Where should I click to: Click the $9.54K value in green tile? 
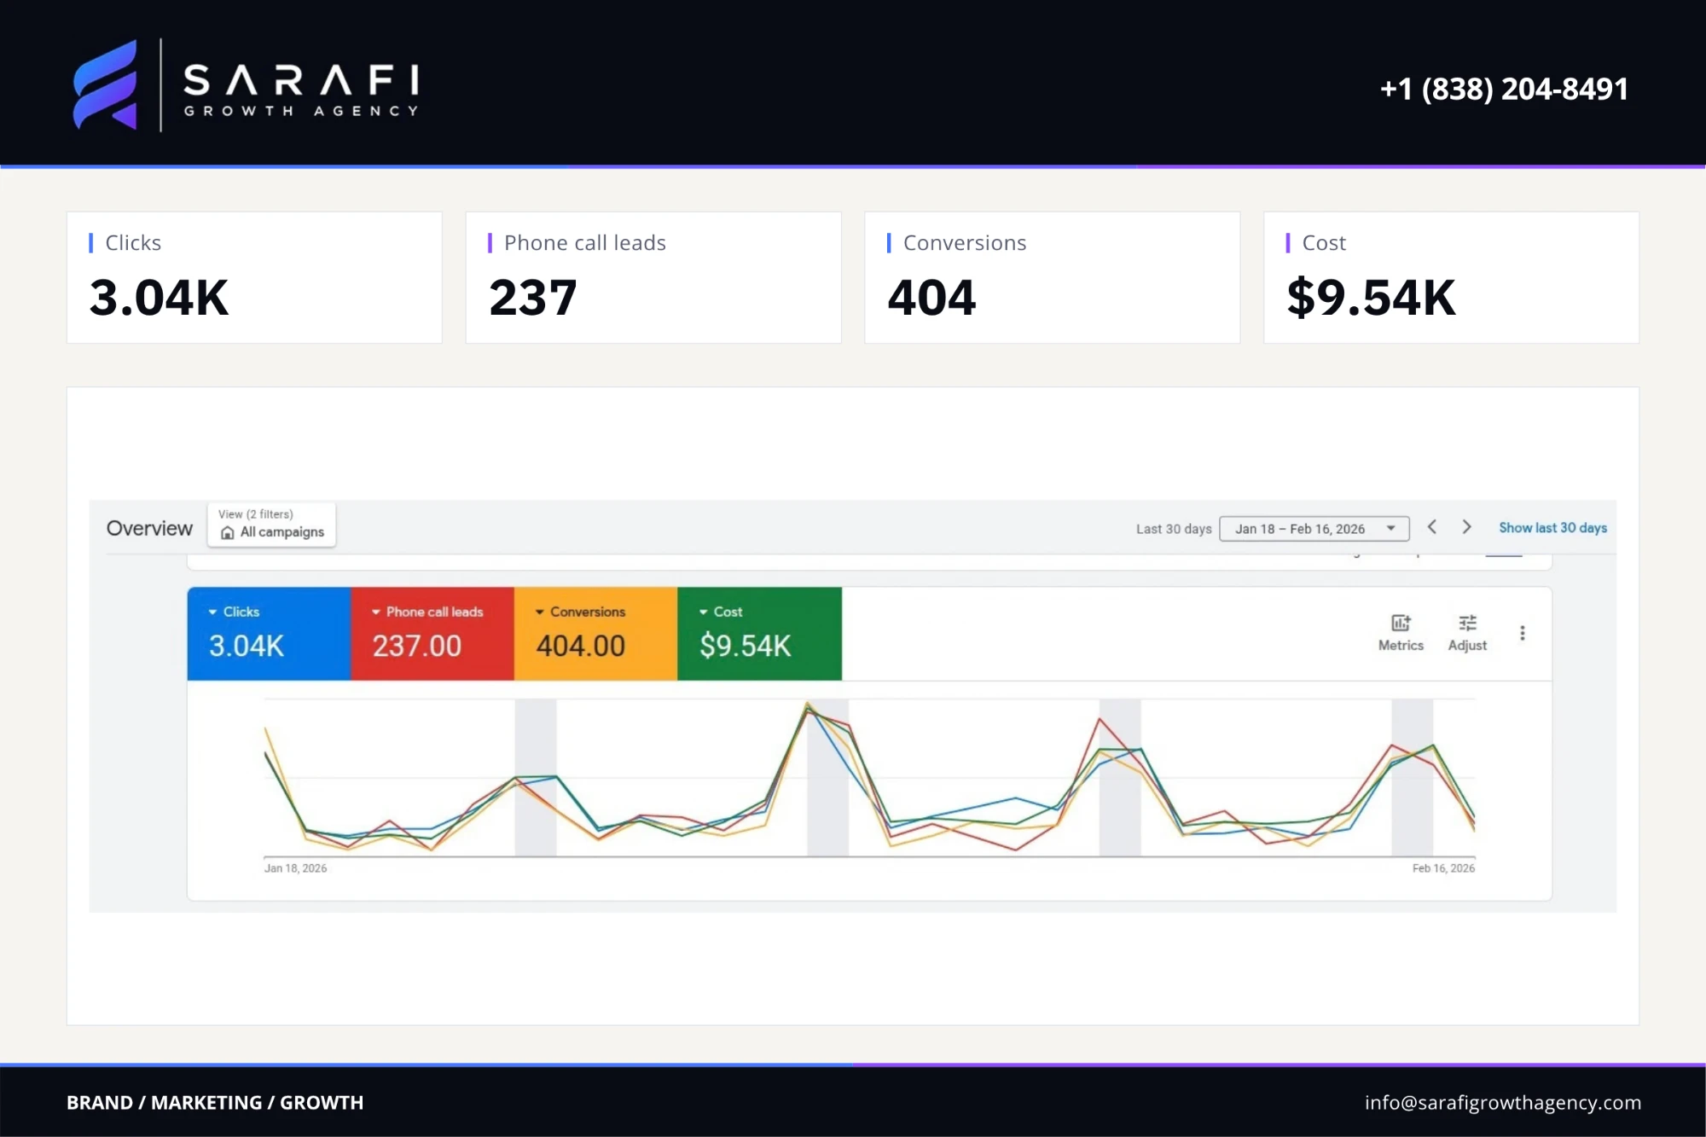746,647
